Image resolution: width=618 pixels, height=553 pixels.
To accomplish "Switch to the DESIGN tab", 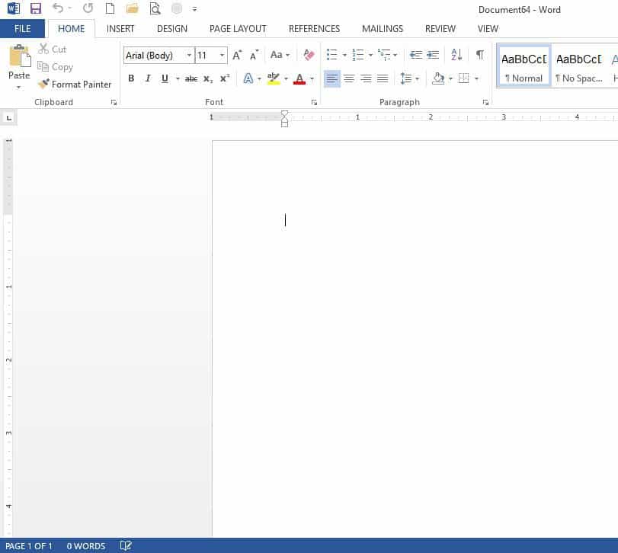I will pyautogui.click(x=172, y=29).
